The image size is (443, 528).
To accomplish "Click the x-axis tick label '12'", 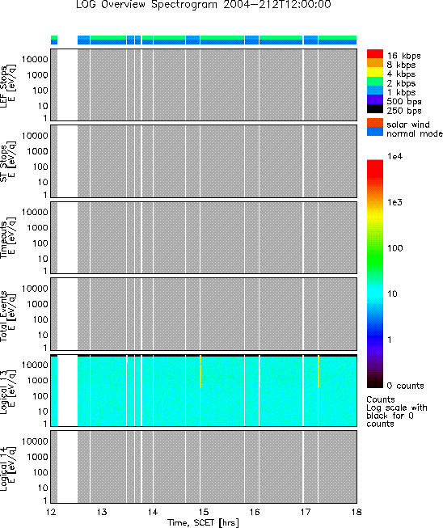I will point(51,512).
